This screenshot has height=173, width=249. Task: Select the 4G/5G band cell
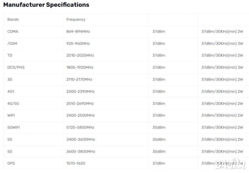point(13,103)
